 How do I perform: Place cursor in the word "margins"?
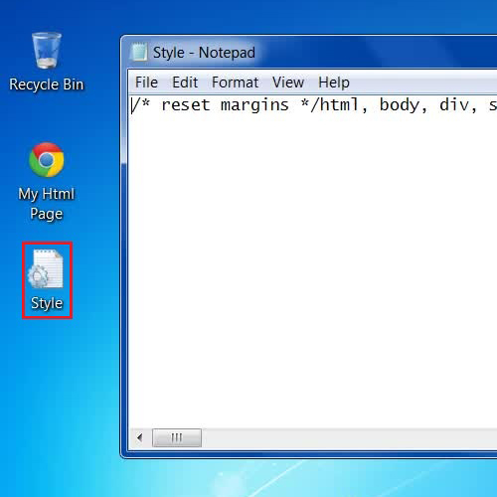[x=254, y=105]
